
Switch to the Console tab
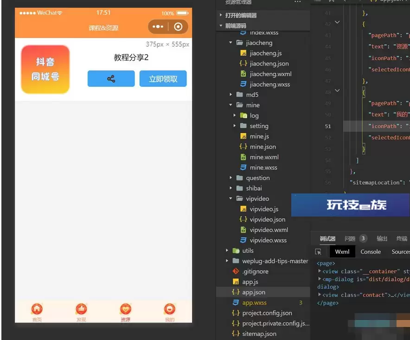(x=371, y=251)
